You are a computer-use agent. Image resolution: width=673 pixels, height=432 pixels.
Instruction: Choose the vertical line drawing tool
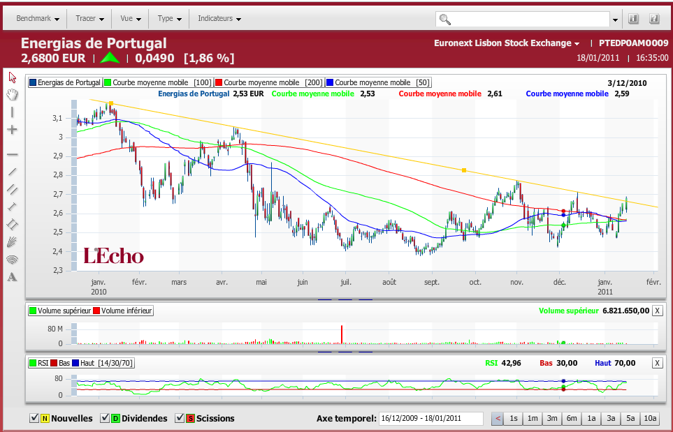pos(12,112)
